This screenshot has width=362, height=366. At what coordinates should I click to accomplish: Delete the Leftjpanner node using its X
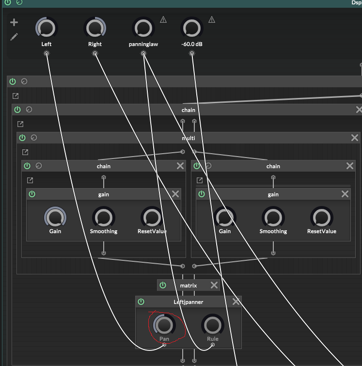[236, 302]
